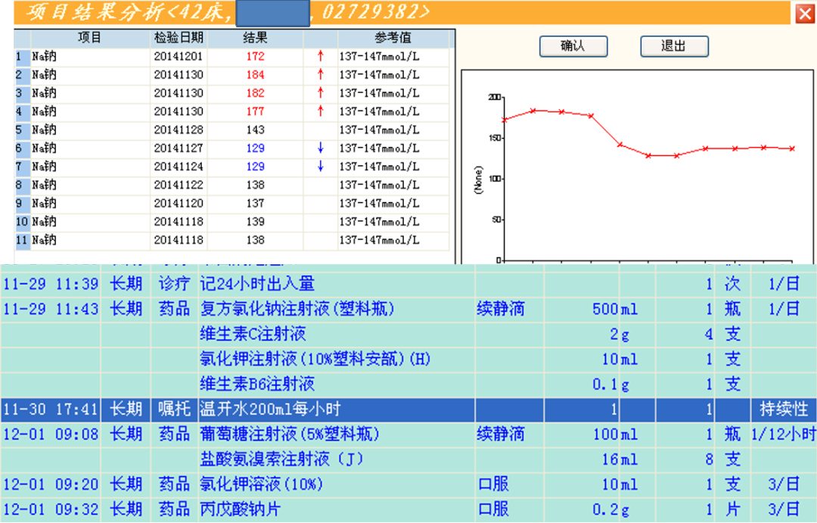The width and height of the screenshot is (817, 523).
Task: Click the 退出 button
Action: click(674, 46)
